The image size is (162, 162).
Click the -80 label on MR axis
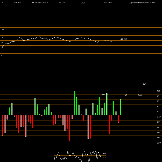click(x=158, y=138)
